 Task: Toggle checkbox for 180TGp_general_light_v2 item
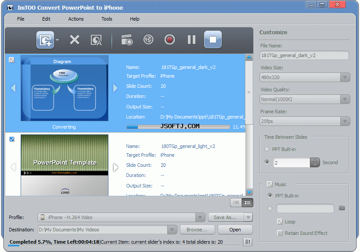tap(12, 139)
